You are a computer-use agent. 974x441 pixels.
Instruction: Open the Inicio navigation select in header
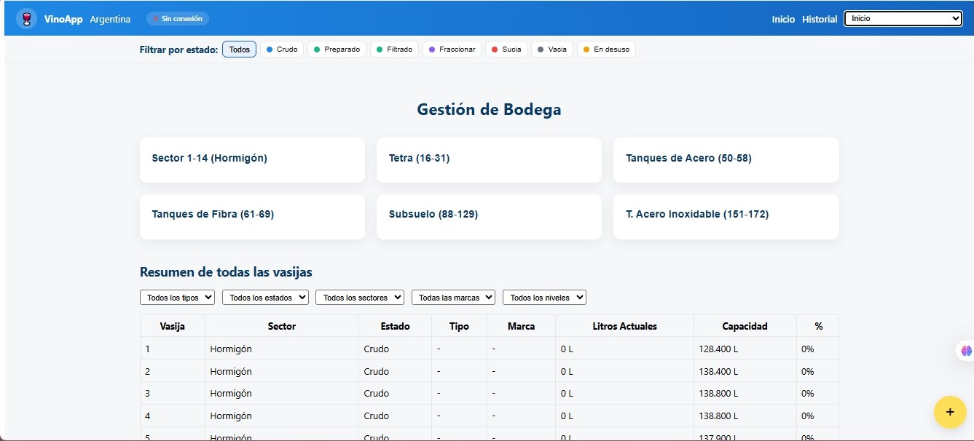903,19
